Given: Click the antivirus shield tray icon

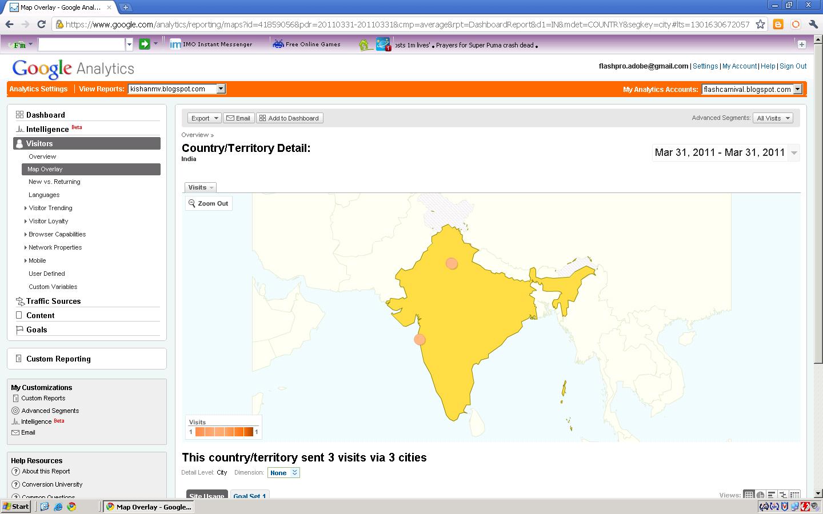Looking at the screenshot, I should (785, 507).
